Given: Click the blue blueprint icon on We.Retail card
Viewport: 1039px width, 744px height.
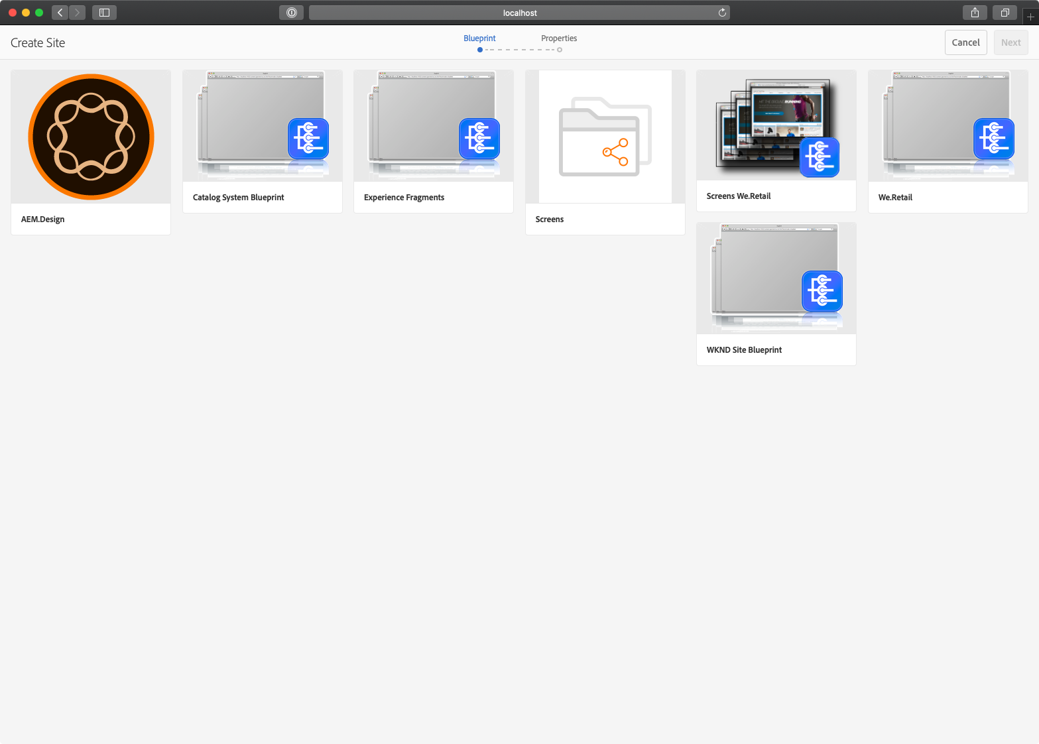Looking at the screenshot, I should (x=994, y=139).
